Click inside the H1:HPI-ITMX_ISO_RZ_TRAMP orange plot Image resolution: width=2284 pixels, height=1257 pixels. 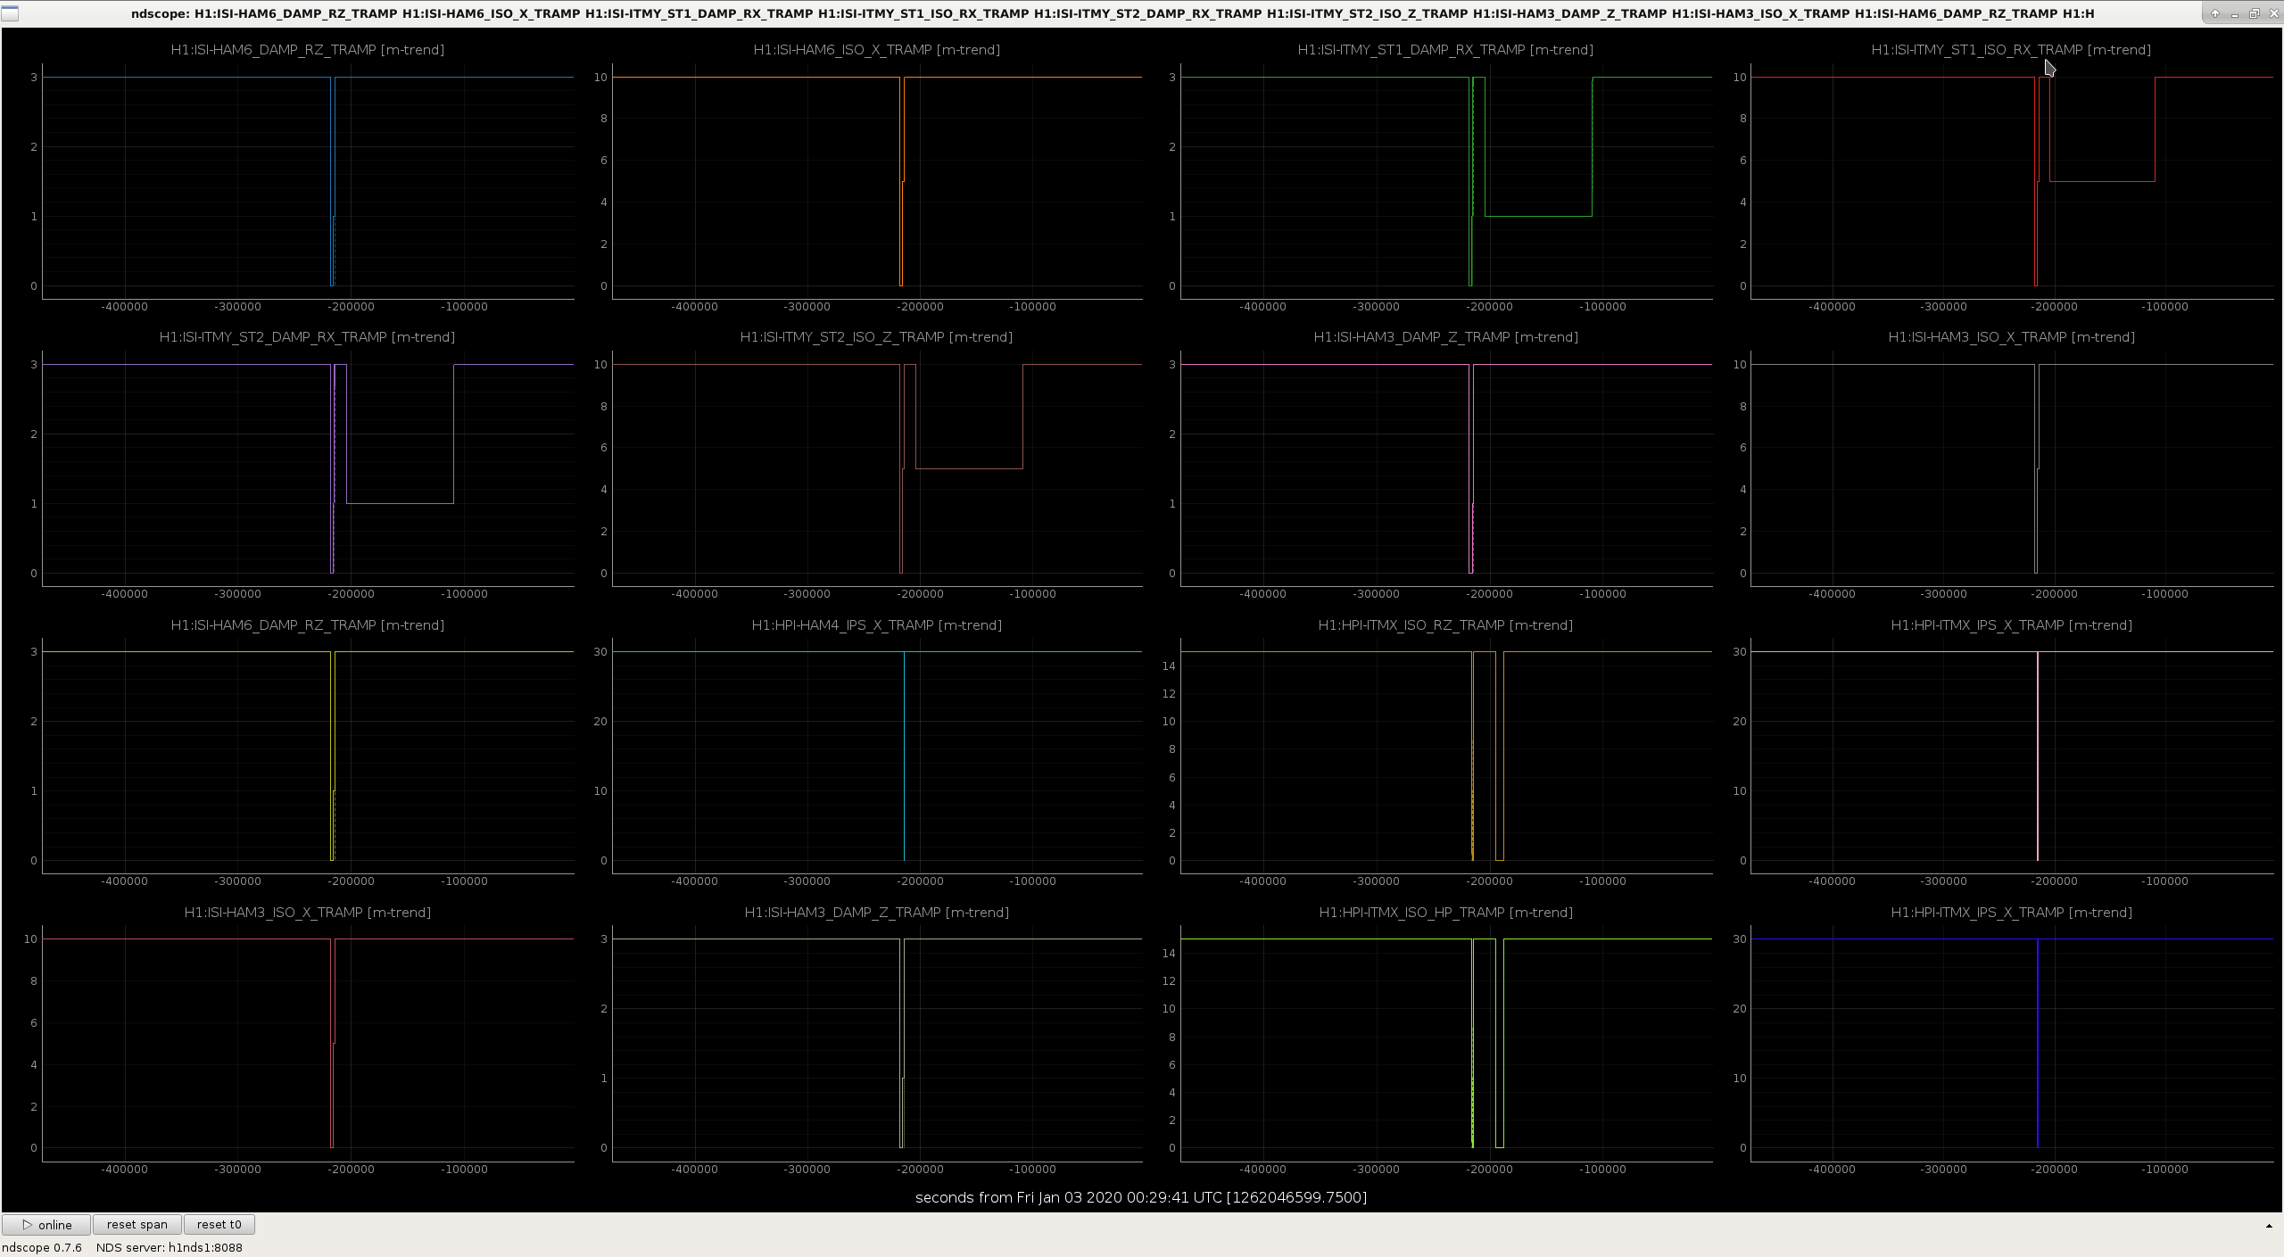coord(1446,756)
